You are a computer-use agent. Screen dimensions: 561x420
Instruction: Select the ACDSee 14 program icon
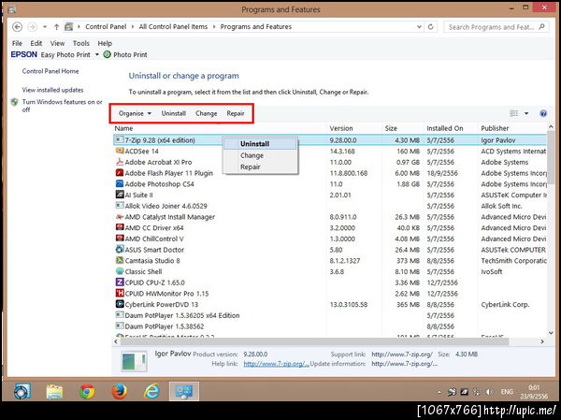[x=120, y=151]
